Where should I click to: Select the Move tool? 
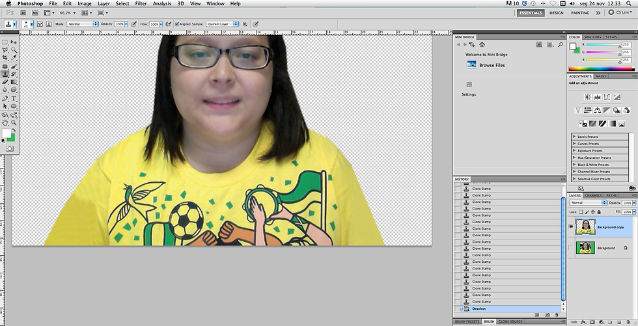(x=14, y=42)
